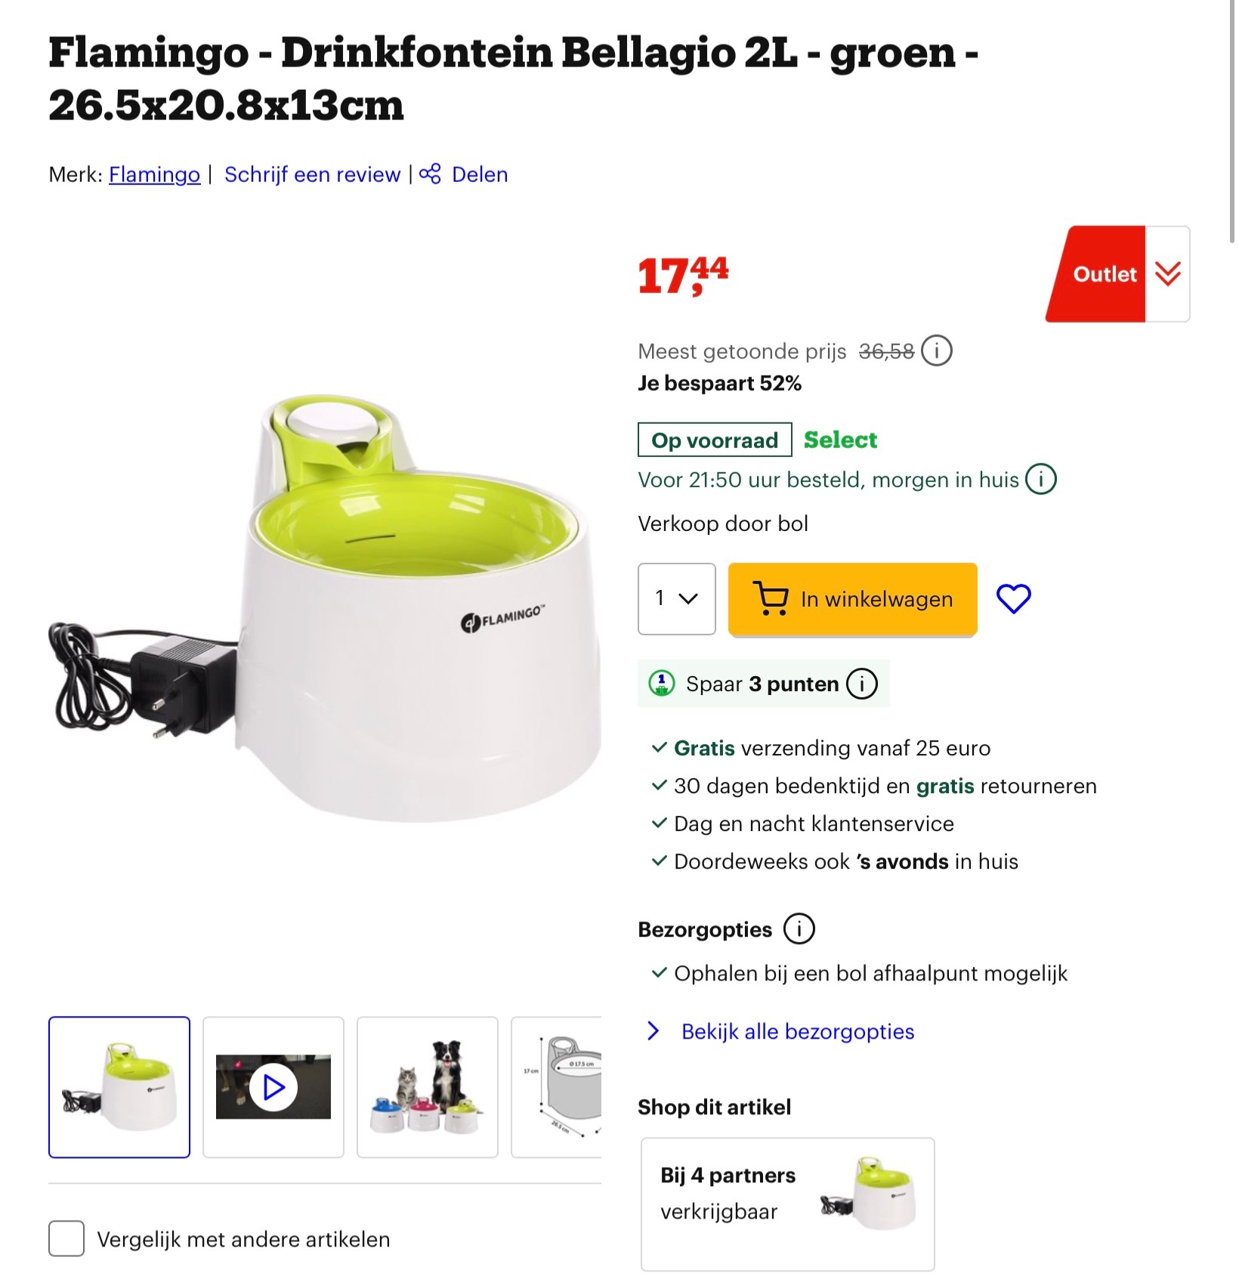1239x1285 pixels.
Task: Click the page scrollbar on the right edge
Action: (1231, 121)
